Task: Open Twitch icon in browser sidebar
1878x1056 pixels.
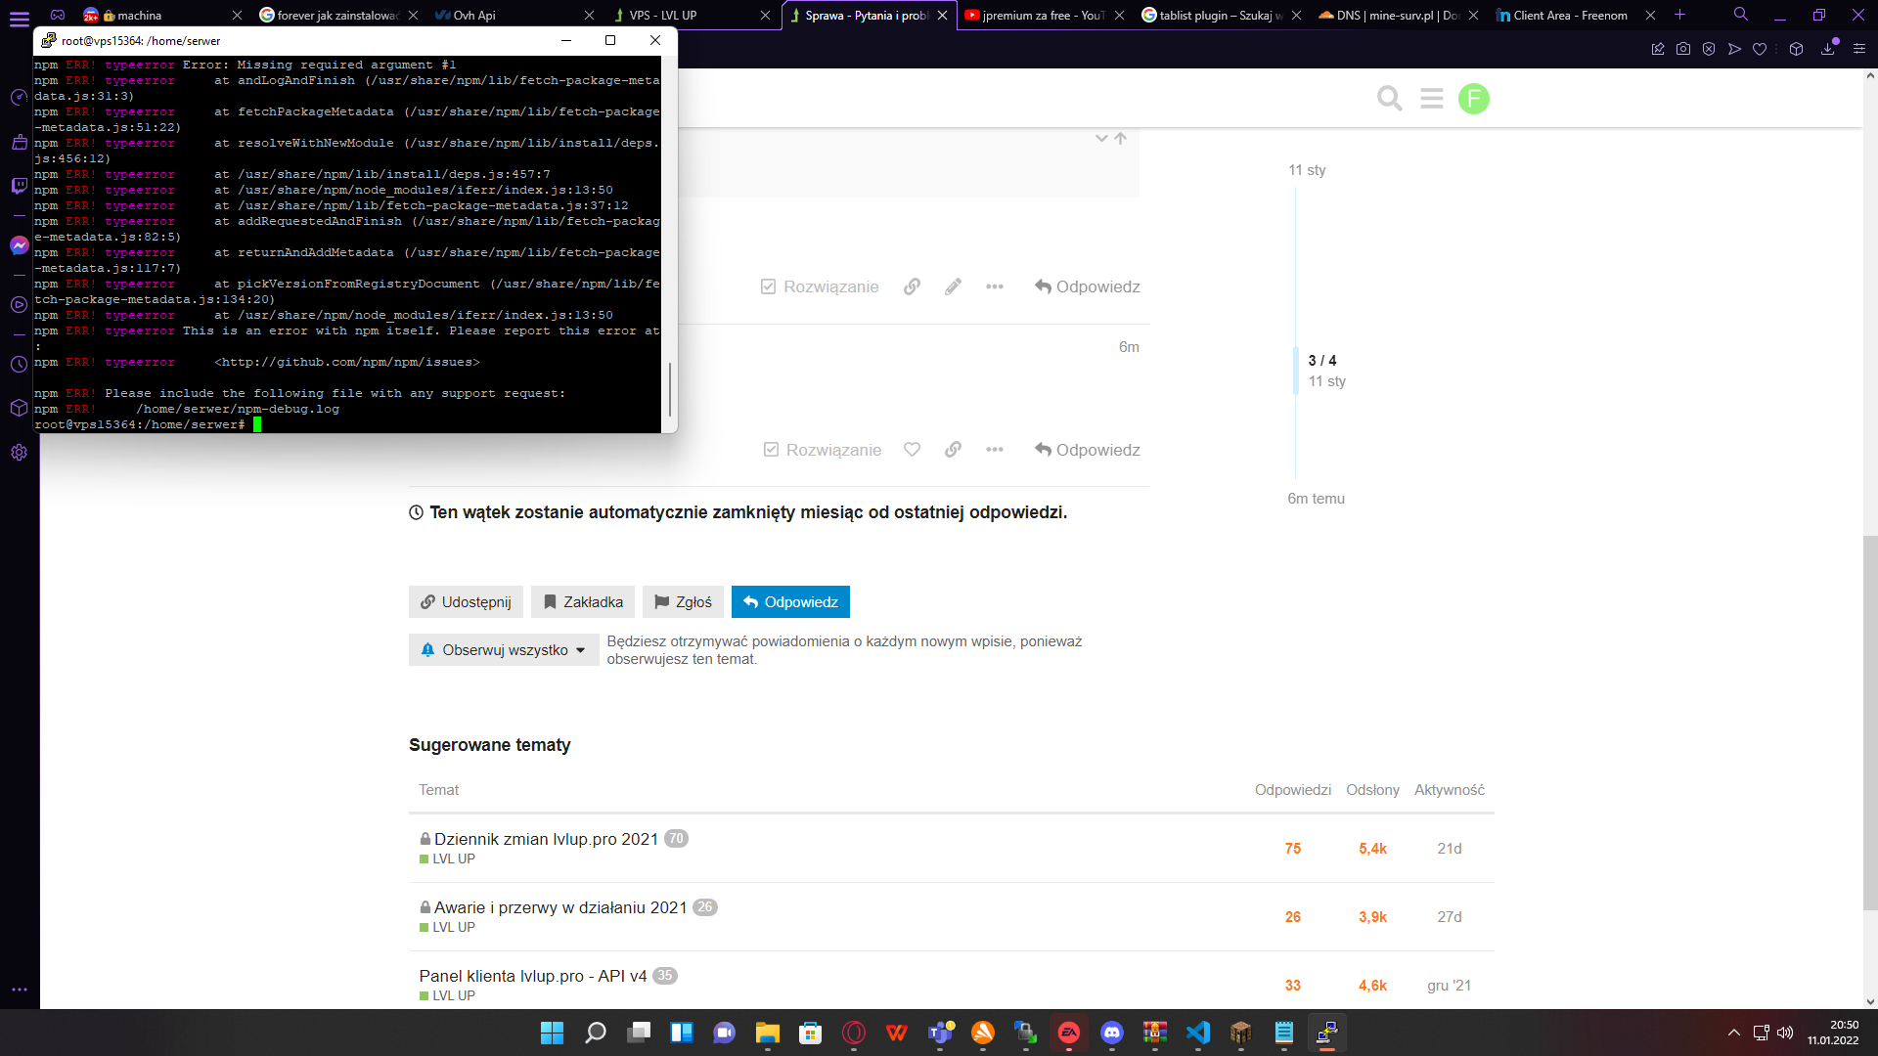Action: 19,186
